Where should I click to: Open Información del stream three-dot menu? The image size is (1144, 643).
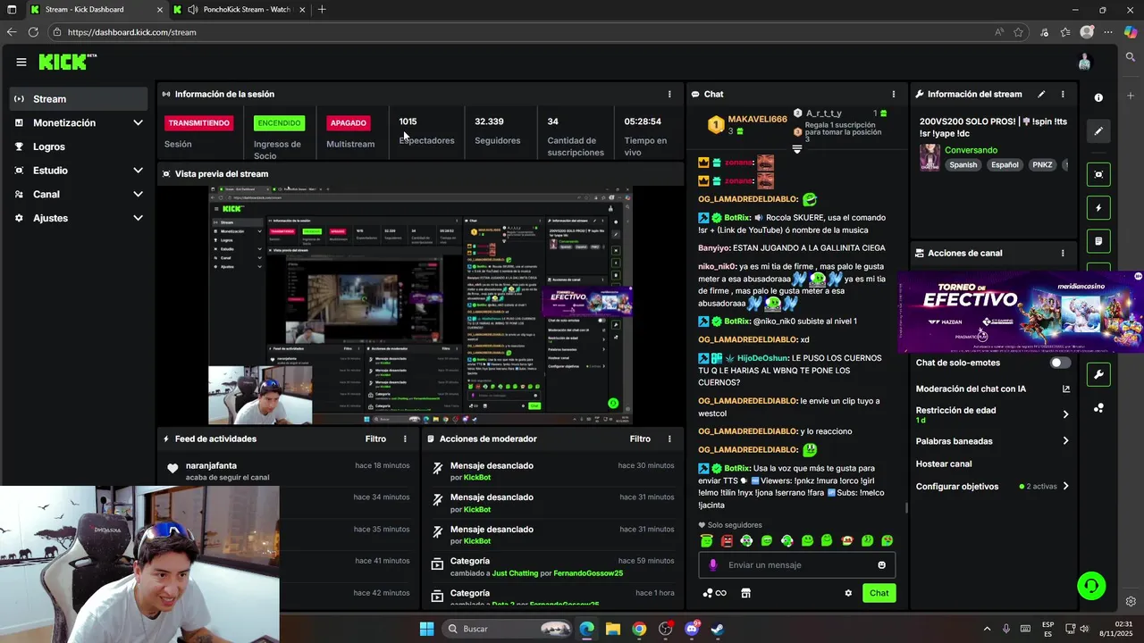pyautogui.click(x=1063, y=94)
